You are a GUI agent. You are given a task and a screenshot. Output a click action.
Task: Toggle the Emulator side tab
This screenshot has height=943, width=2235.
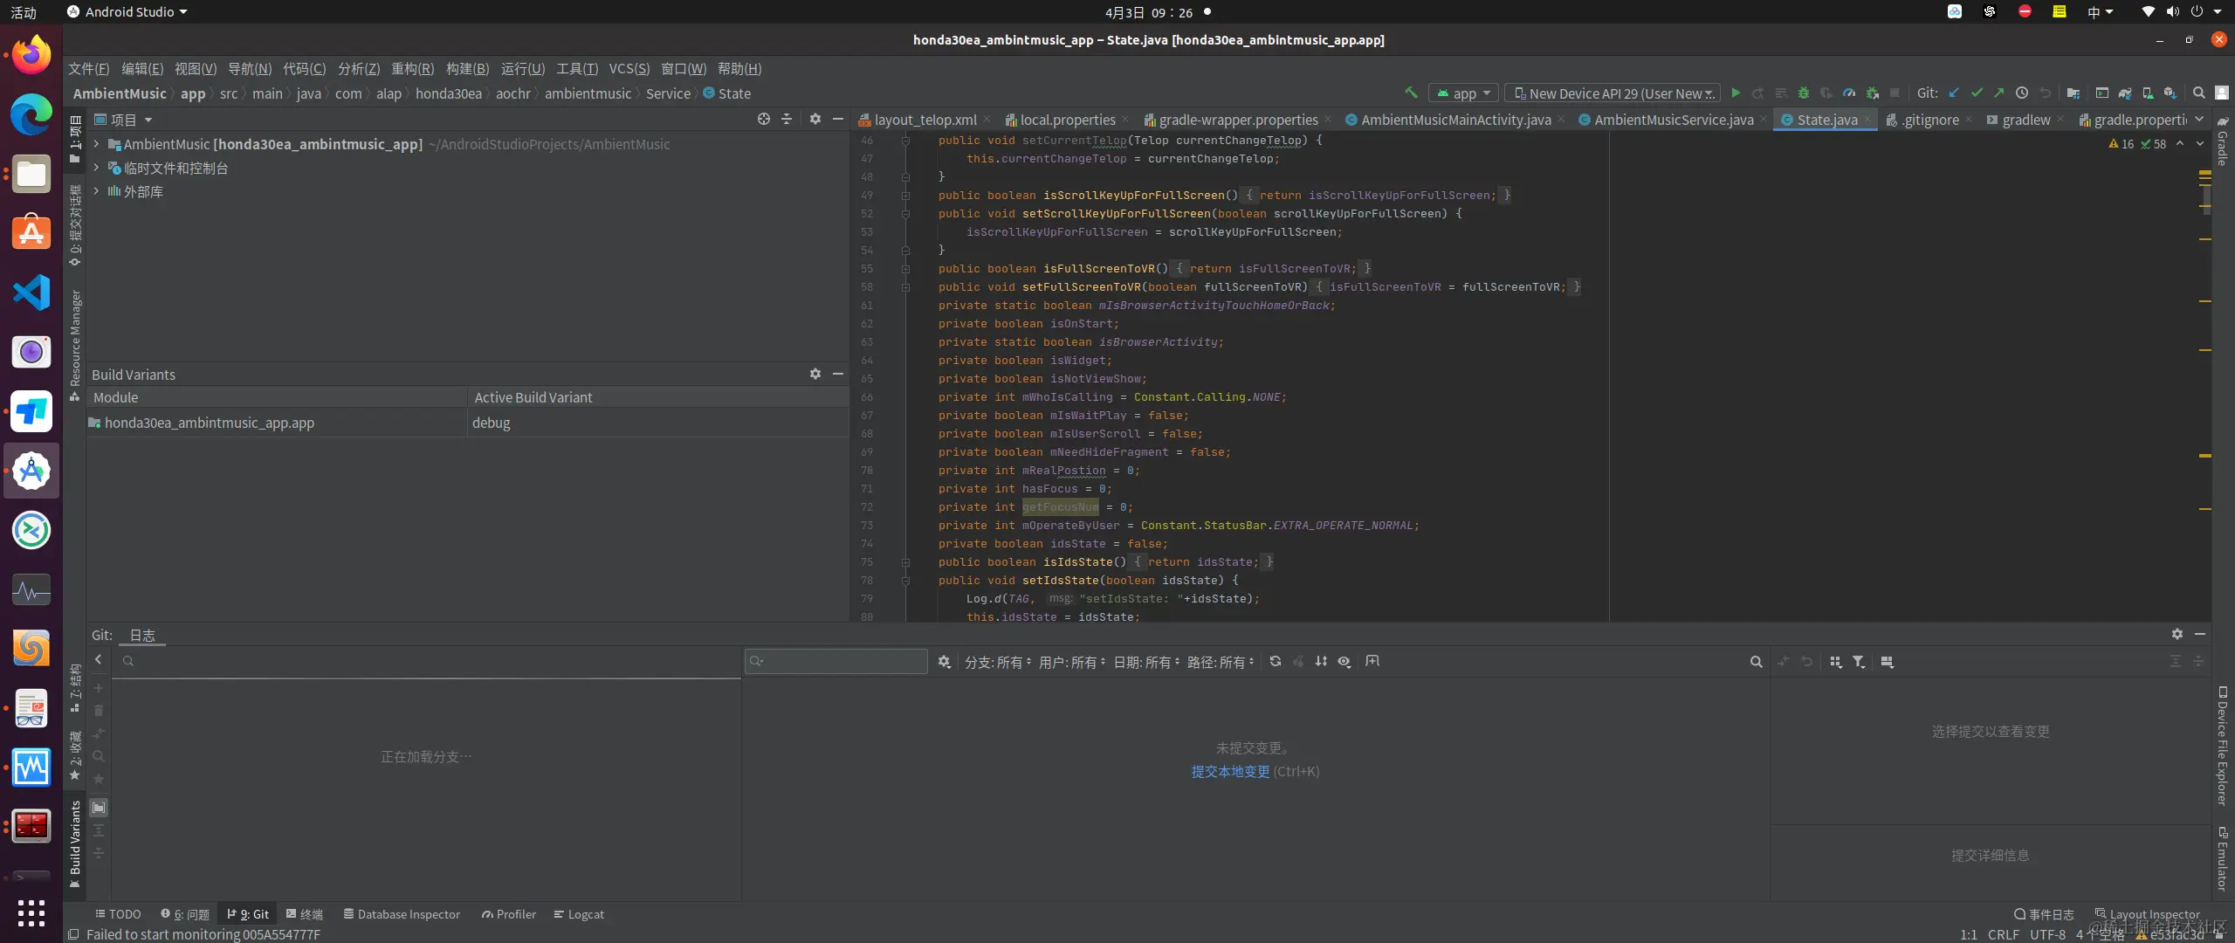pyautogui.click(x=2223, y=858)
